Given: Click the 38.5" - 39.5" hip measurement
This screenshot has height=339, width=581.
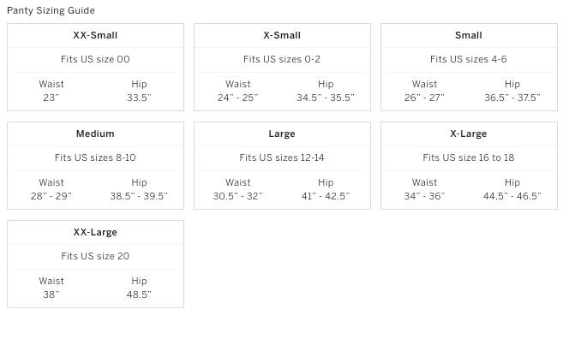Looking at the screenshot, I should coord(139,196).
